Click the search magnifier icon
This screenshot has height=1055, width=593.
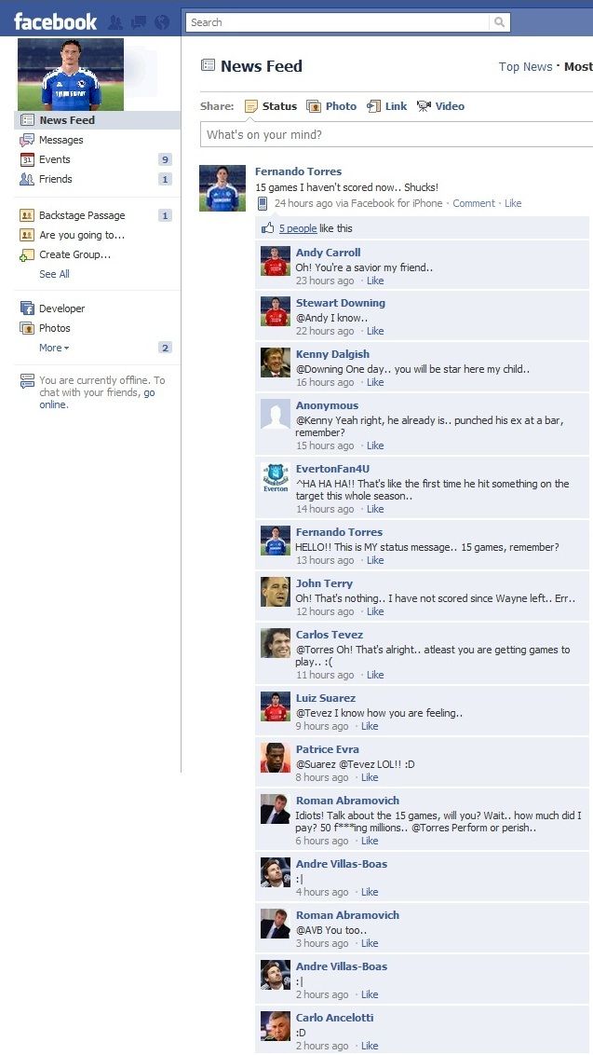pos(500,22)
